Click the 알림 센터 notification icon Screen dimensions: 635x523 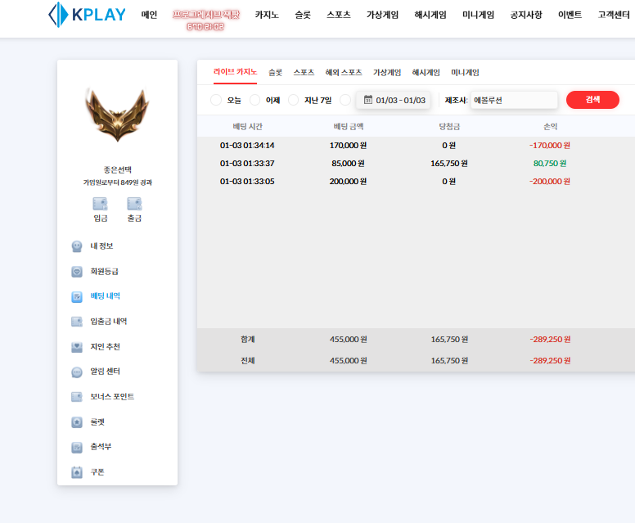pyautogui.click(x=77, y=372)
